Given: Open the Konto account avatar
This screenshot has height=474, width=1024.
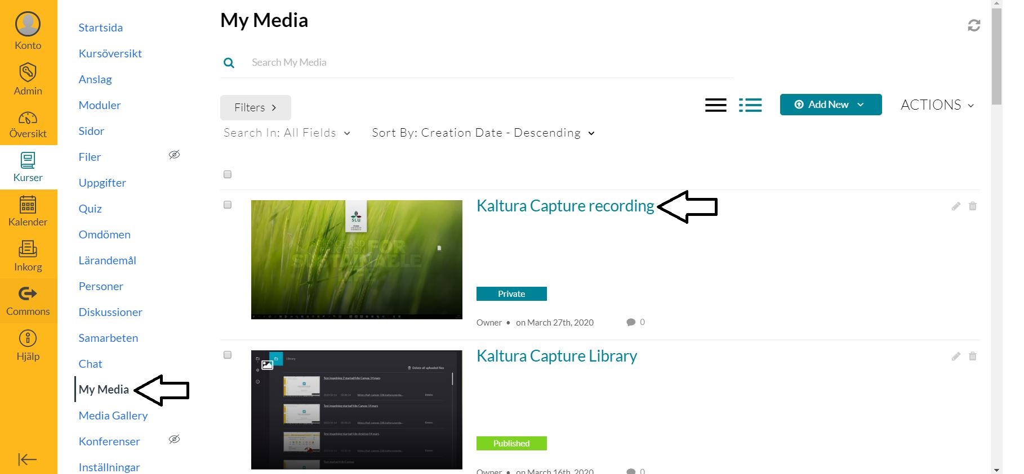Looking at the screenshot, I should [28, 24].
